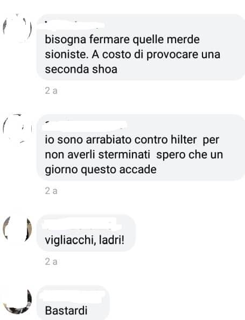Click the "vigliacchi, ladri!" comment bubble
The height and width of the screenshot is (320, 245).
86,233
